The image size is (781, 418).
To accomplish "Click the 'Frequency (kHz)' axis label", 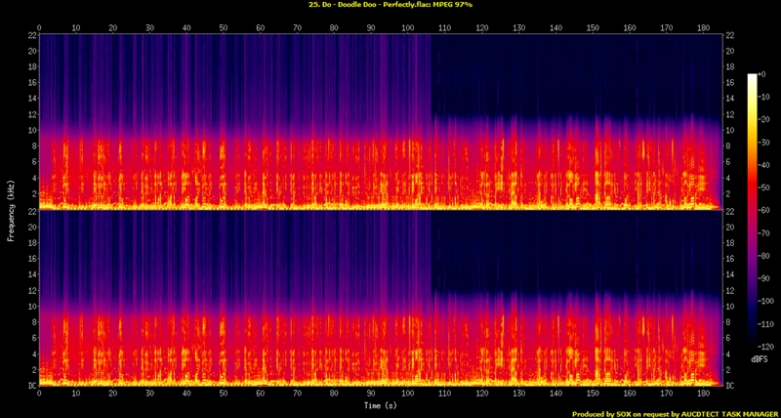I will pyautogui.click(x=12, y=208).
